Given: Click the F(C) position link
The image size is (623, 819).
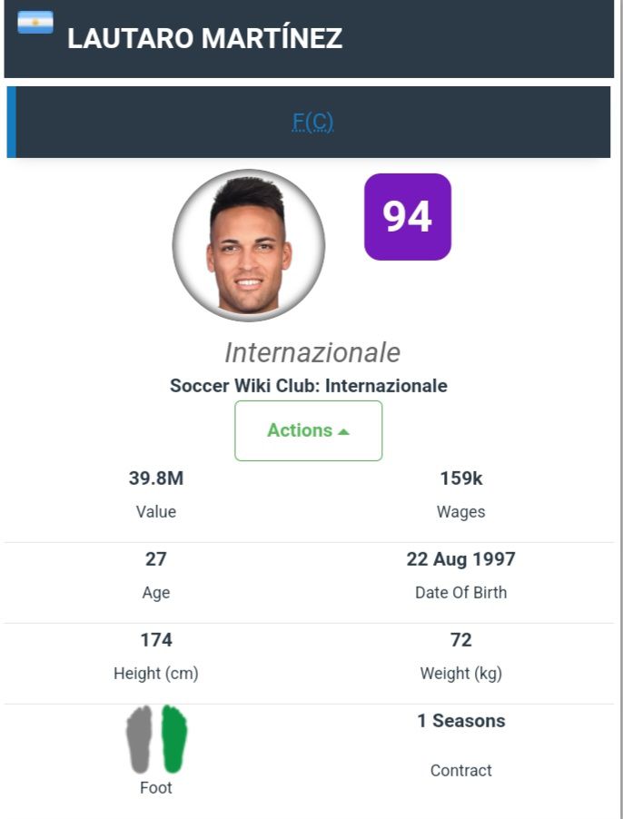Looking at the screenshot, I should pos(312,122).
